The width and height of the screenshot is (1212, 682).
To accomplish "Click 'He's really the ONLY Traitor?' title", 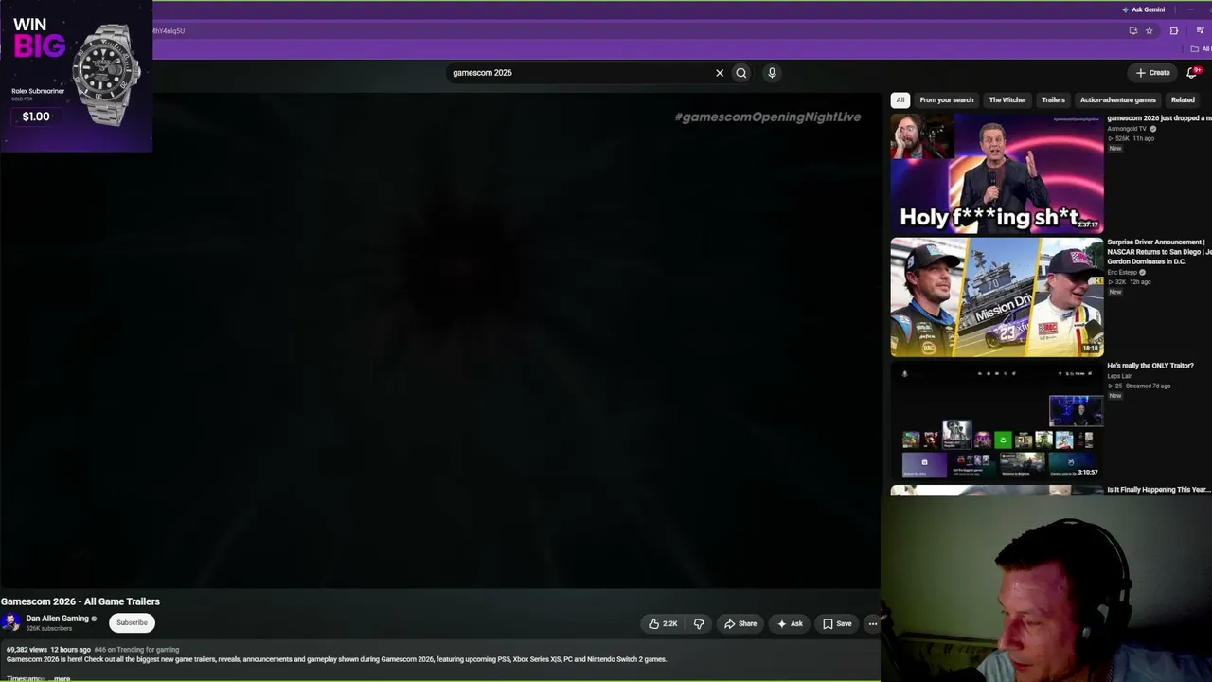I will (1150, 366).
